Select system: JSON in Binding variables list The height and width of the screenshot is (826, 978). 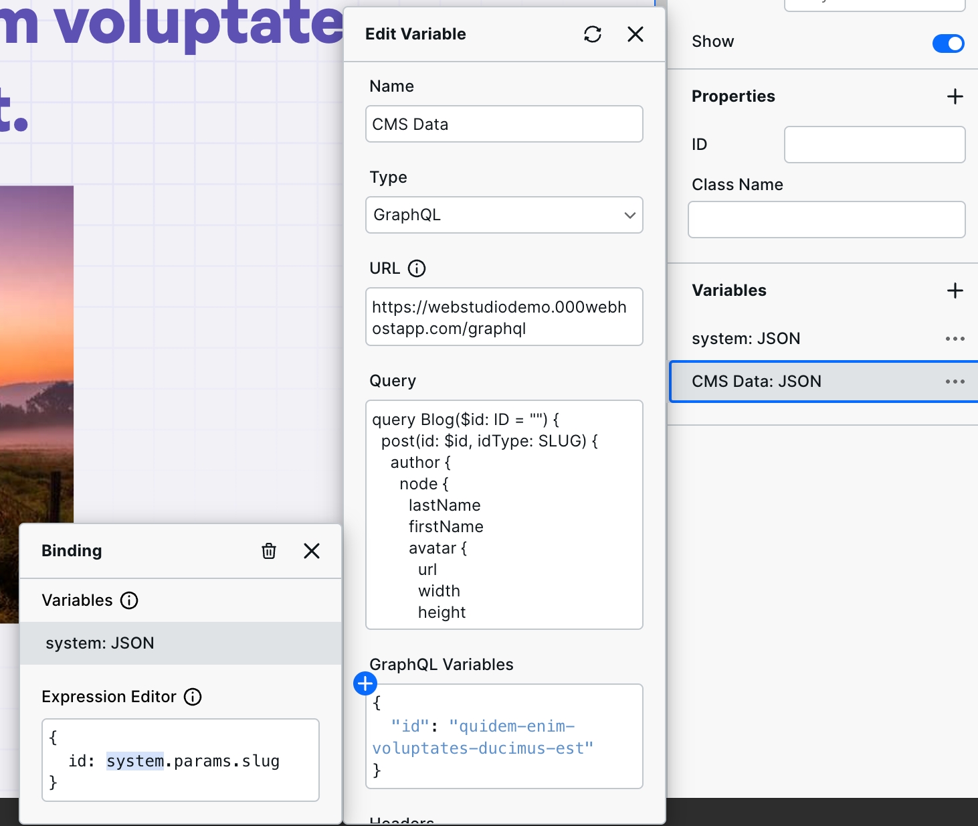point(181,643)
